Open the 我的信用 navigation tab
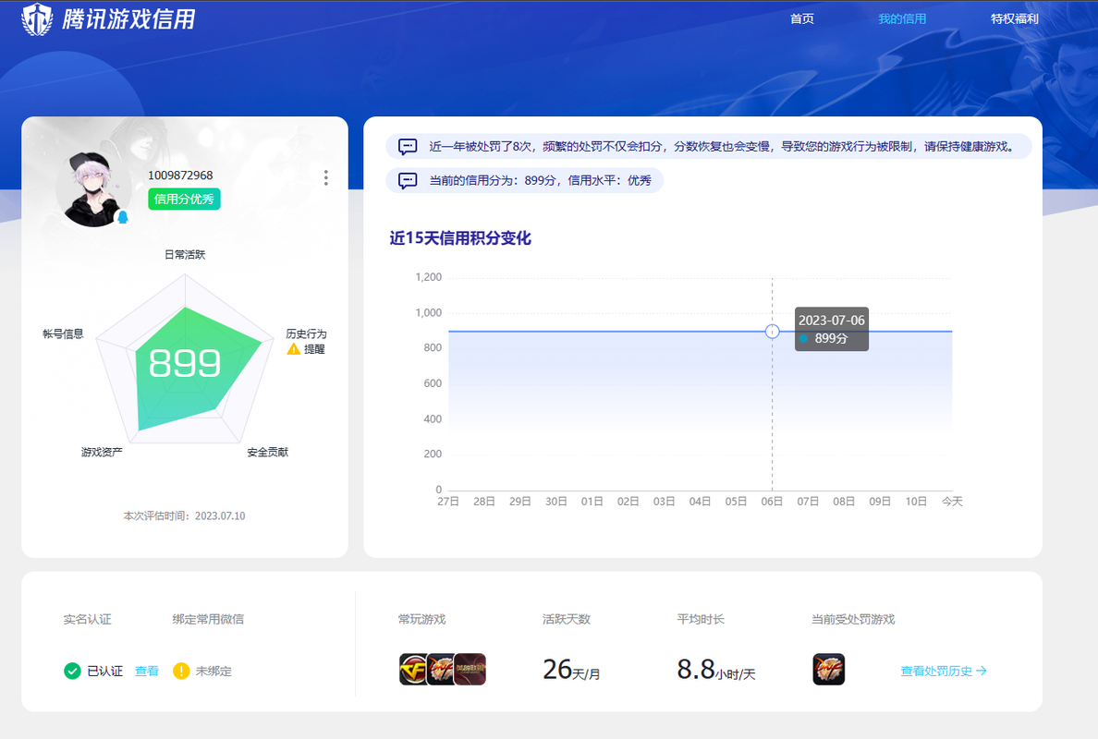Viewport: 1098px width, 739px height. click(x=902, y=18)
